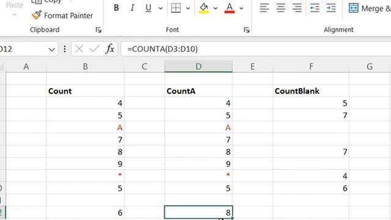Select Format Painter tool

(x=62, y=15)
